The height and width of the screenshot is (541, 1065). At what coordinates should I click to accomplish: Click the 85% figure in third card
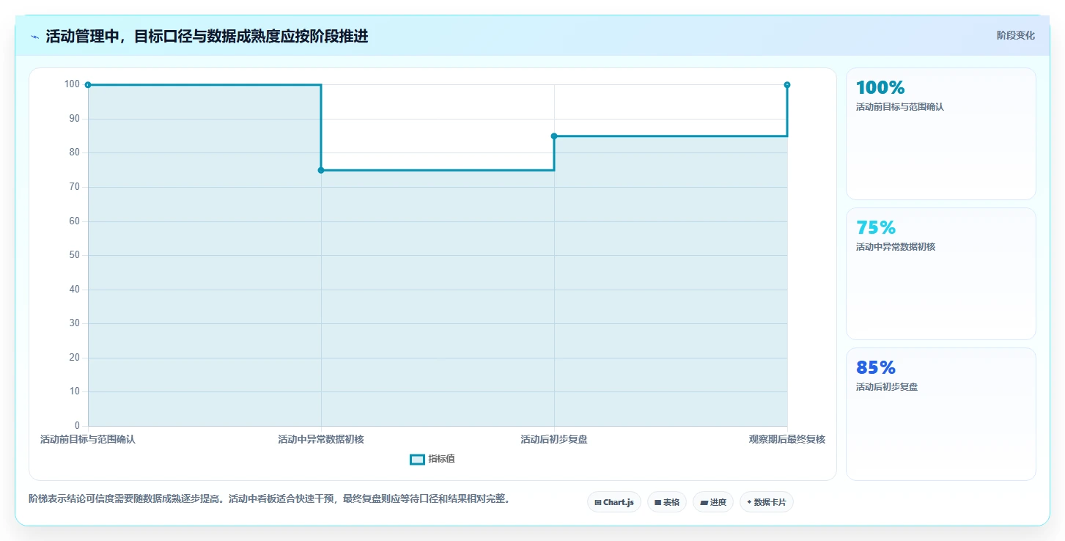coord(876,368)
